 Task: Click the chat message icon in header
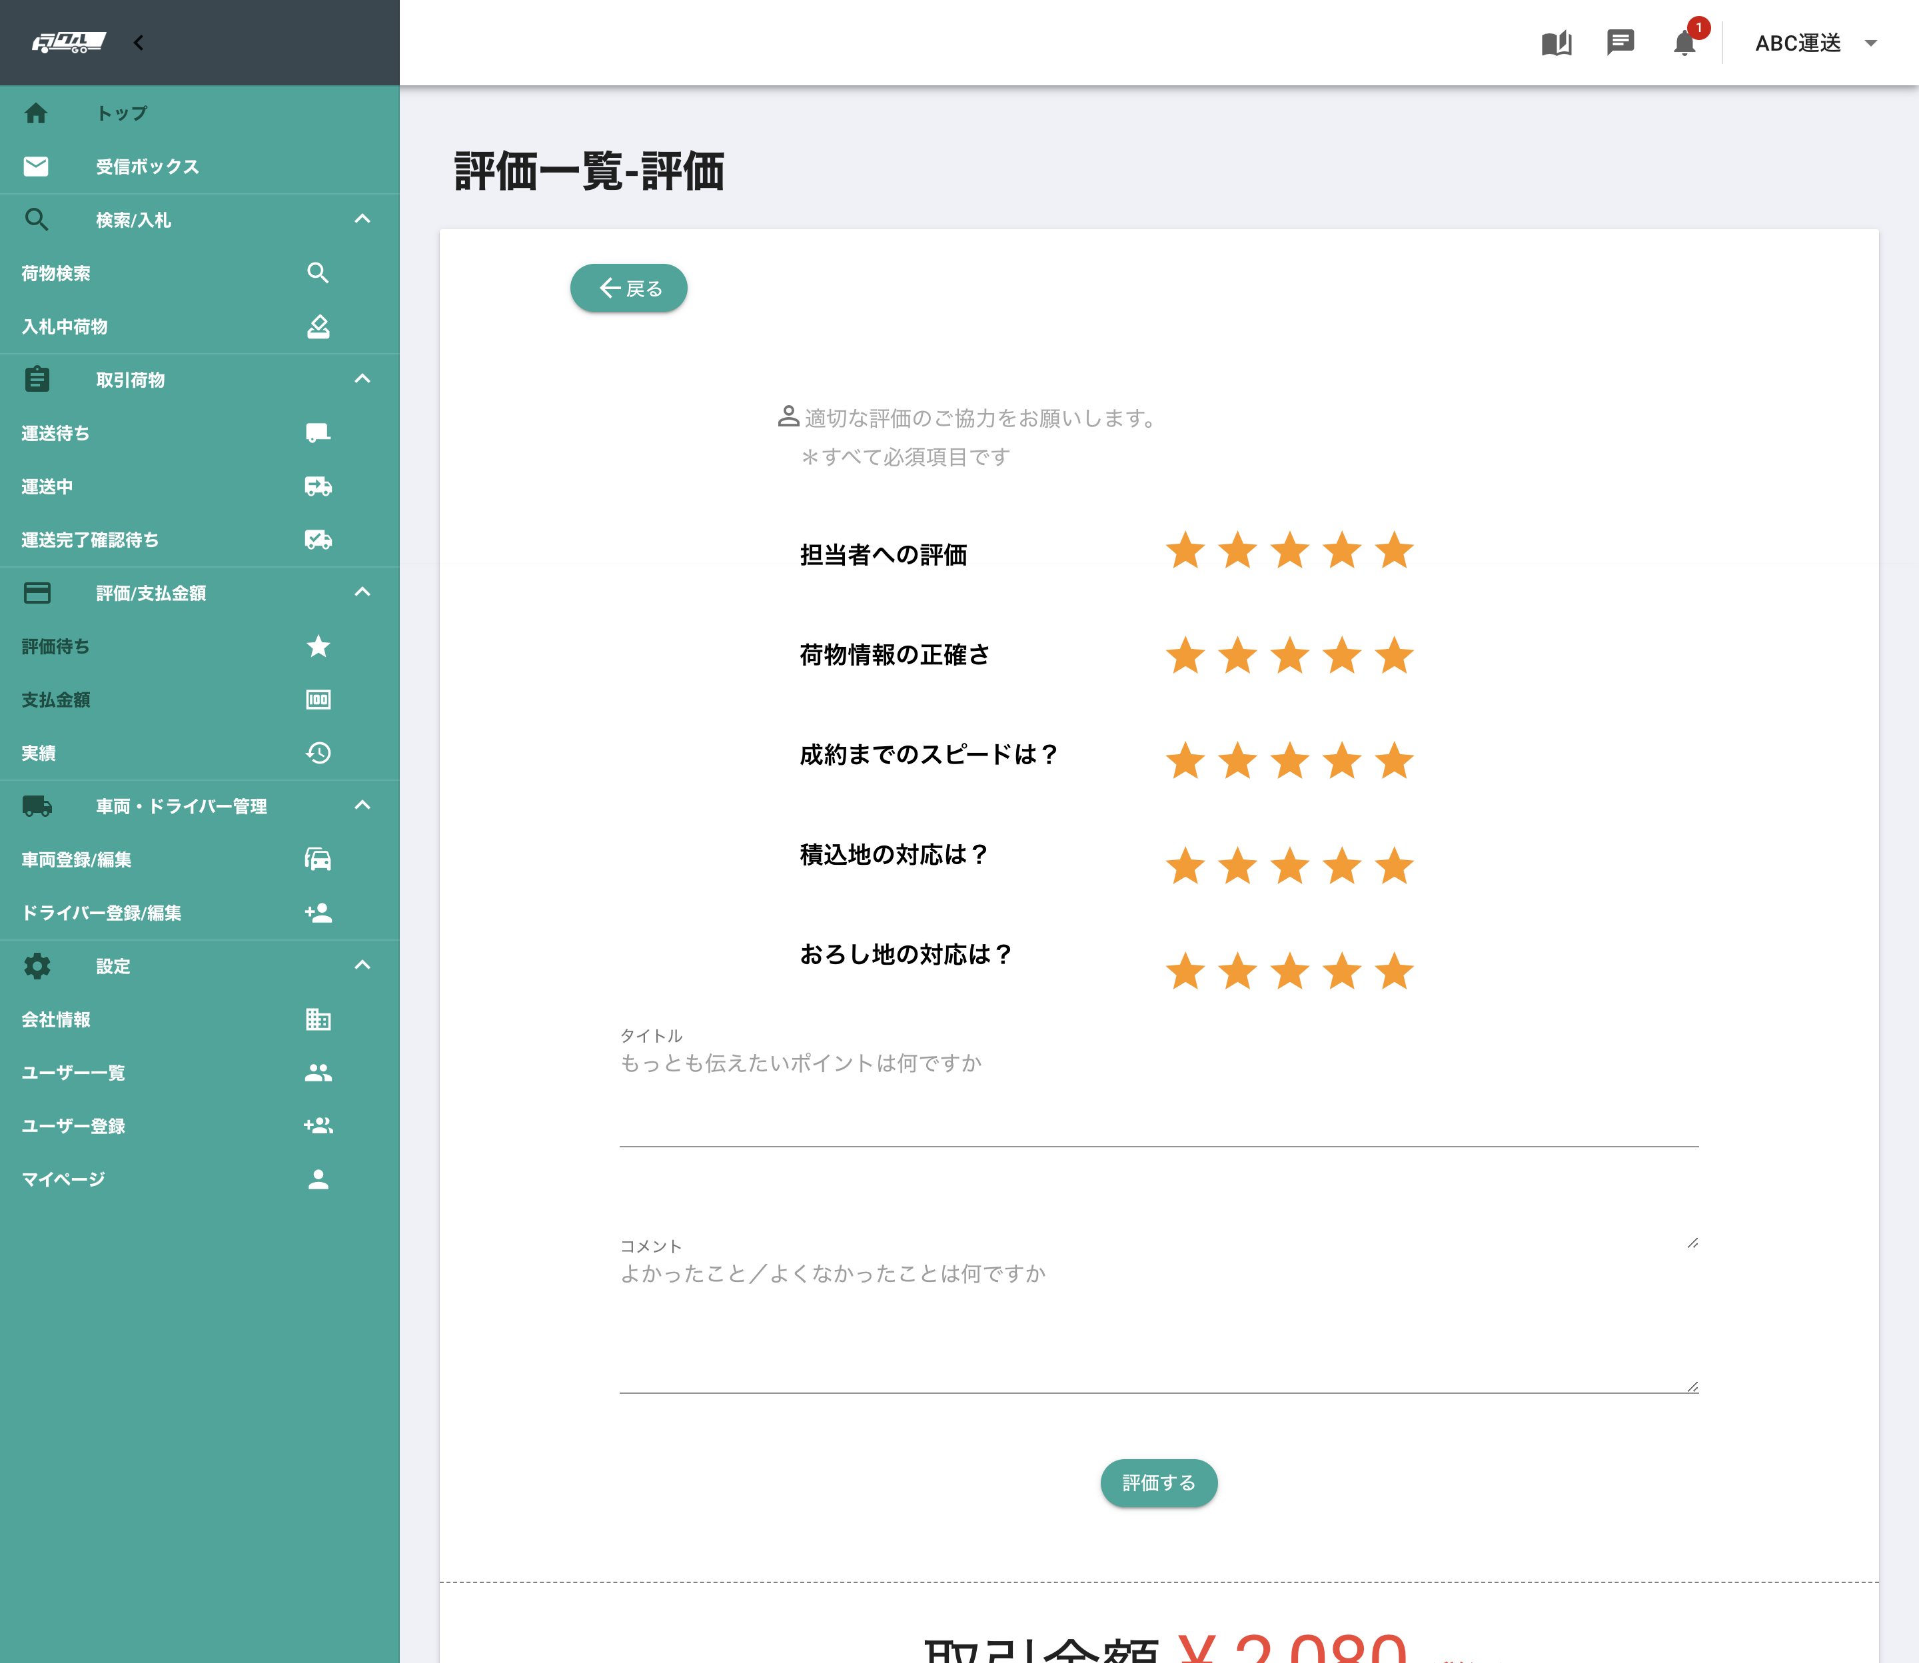(x=1620, y=43)
